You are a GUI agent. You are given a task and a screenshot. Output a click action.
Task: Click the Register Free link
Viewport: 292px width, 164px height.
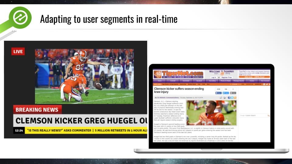pos(227,77)
